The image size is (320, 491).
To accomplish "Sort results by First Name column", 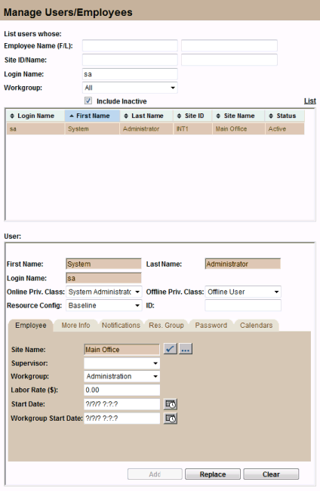I will pos(92,116).
